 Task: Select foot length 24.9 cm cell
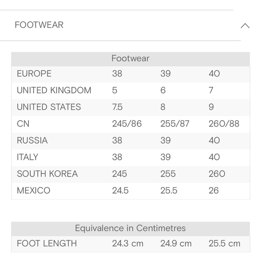tap(176, 243)
